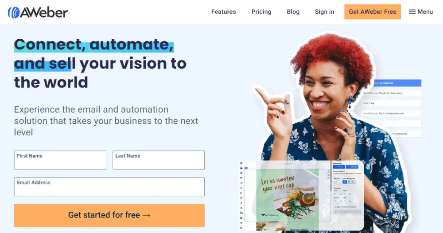This screenshot has height=233, width=443.
Task: Open the Blog link
Action: pyautogui.click(x=293, y=12)
